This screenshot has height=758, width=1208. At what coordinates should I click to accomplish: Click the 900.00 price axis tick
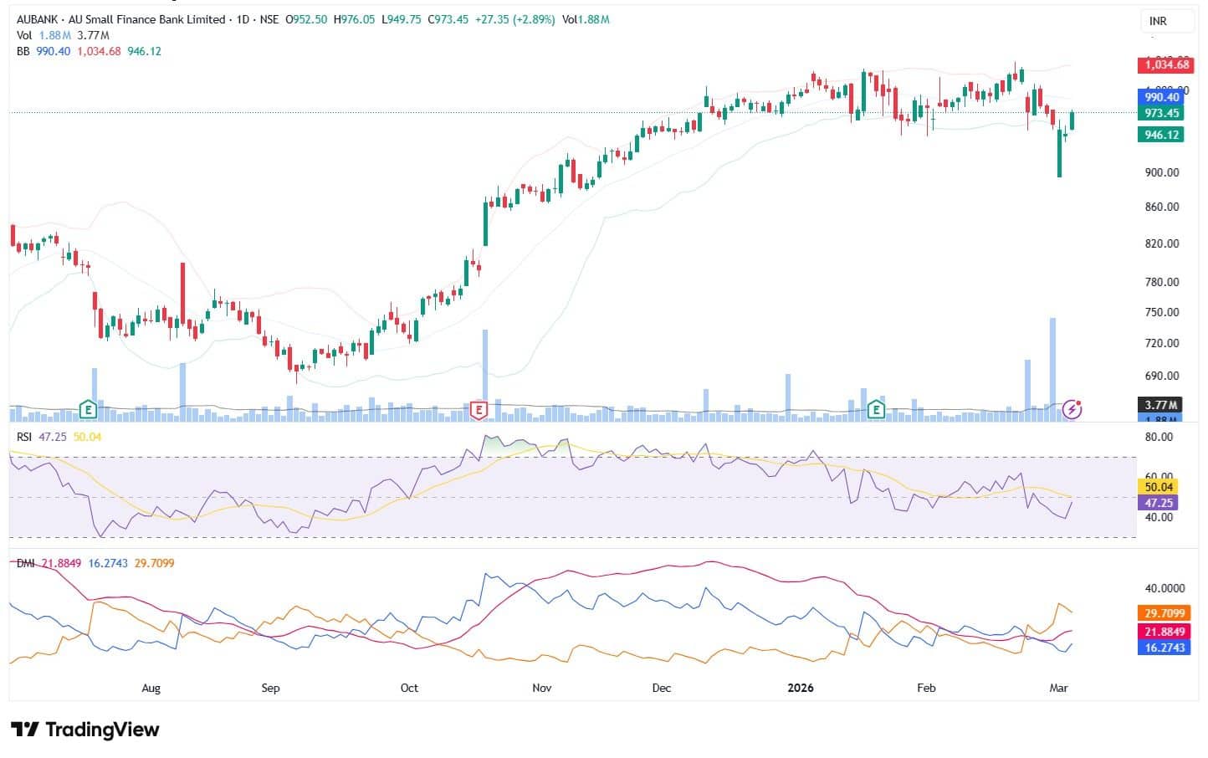[x=1162, y=172]
